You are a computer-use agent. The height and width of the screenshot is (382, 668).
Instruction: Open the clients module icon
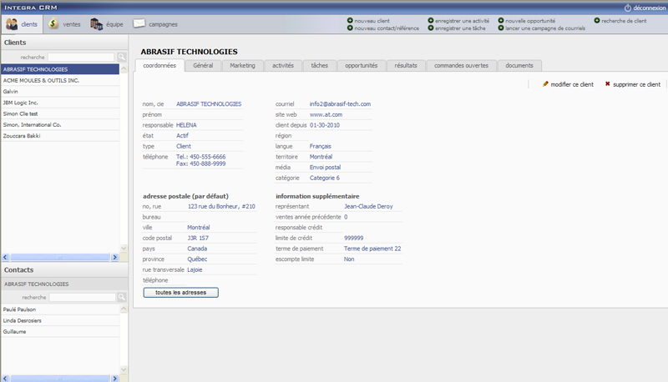pyautogui.click(x=12, y=24)
